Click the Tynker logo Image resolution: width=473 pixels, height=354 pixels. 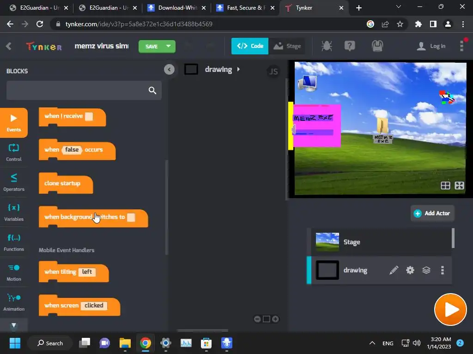44,47
